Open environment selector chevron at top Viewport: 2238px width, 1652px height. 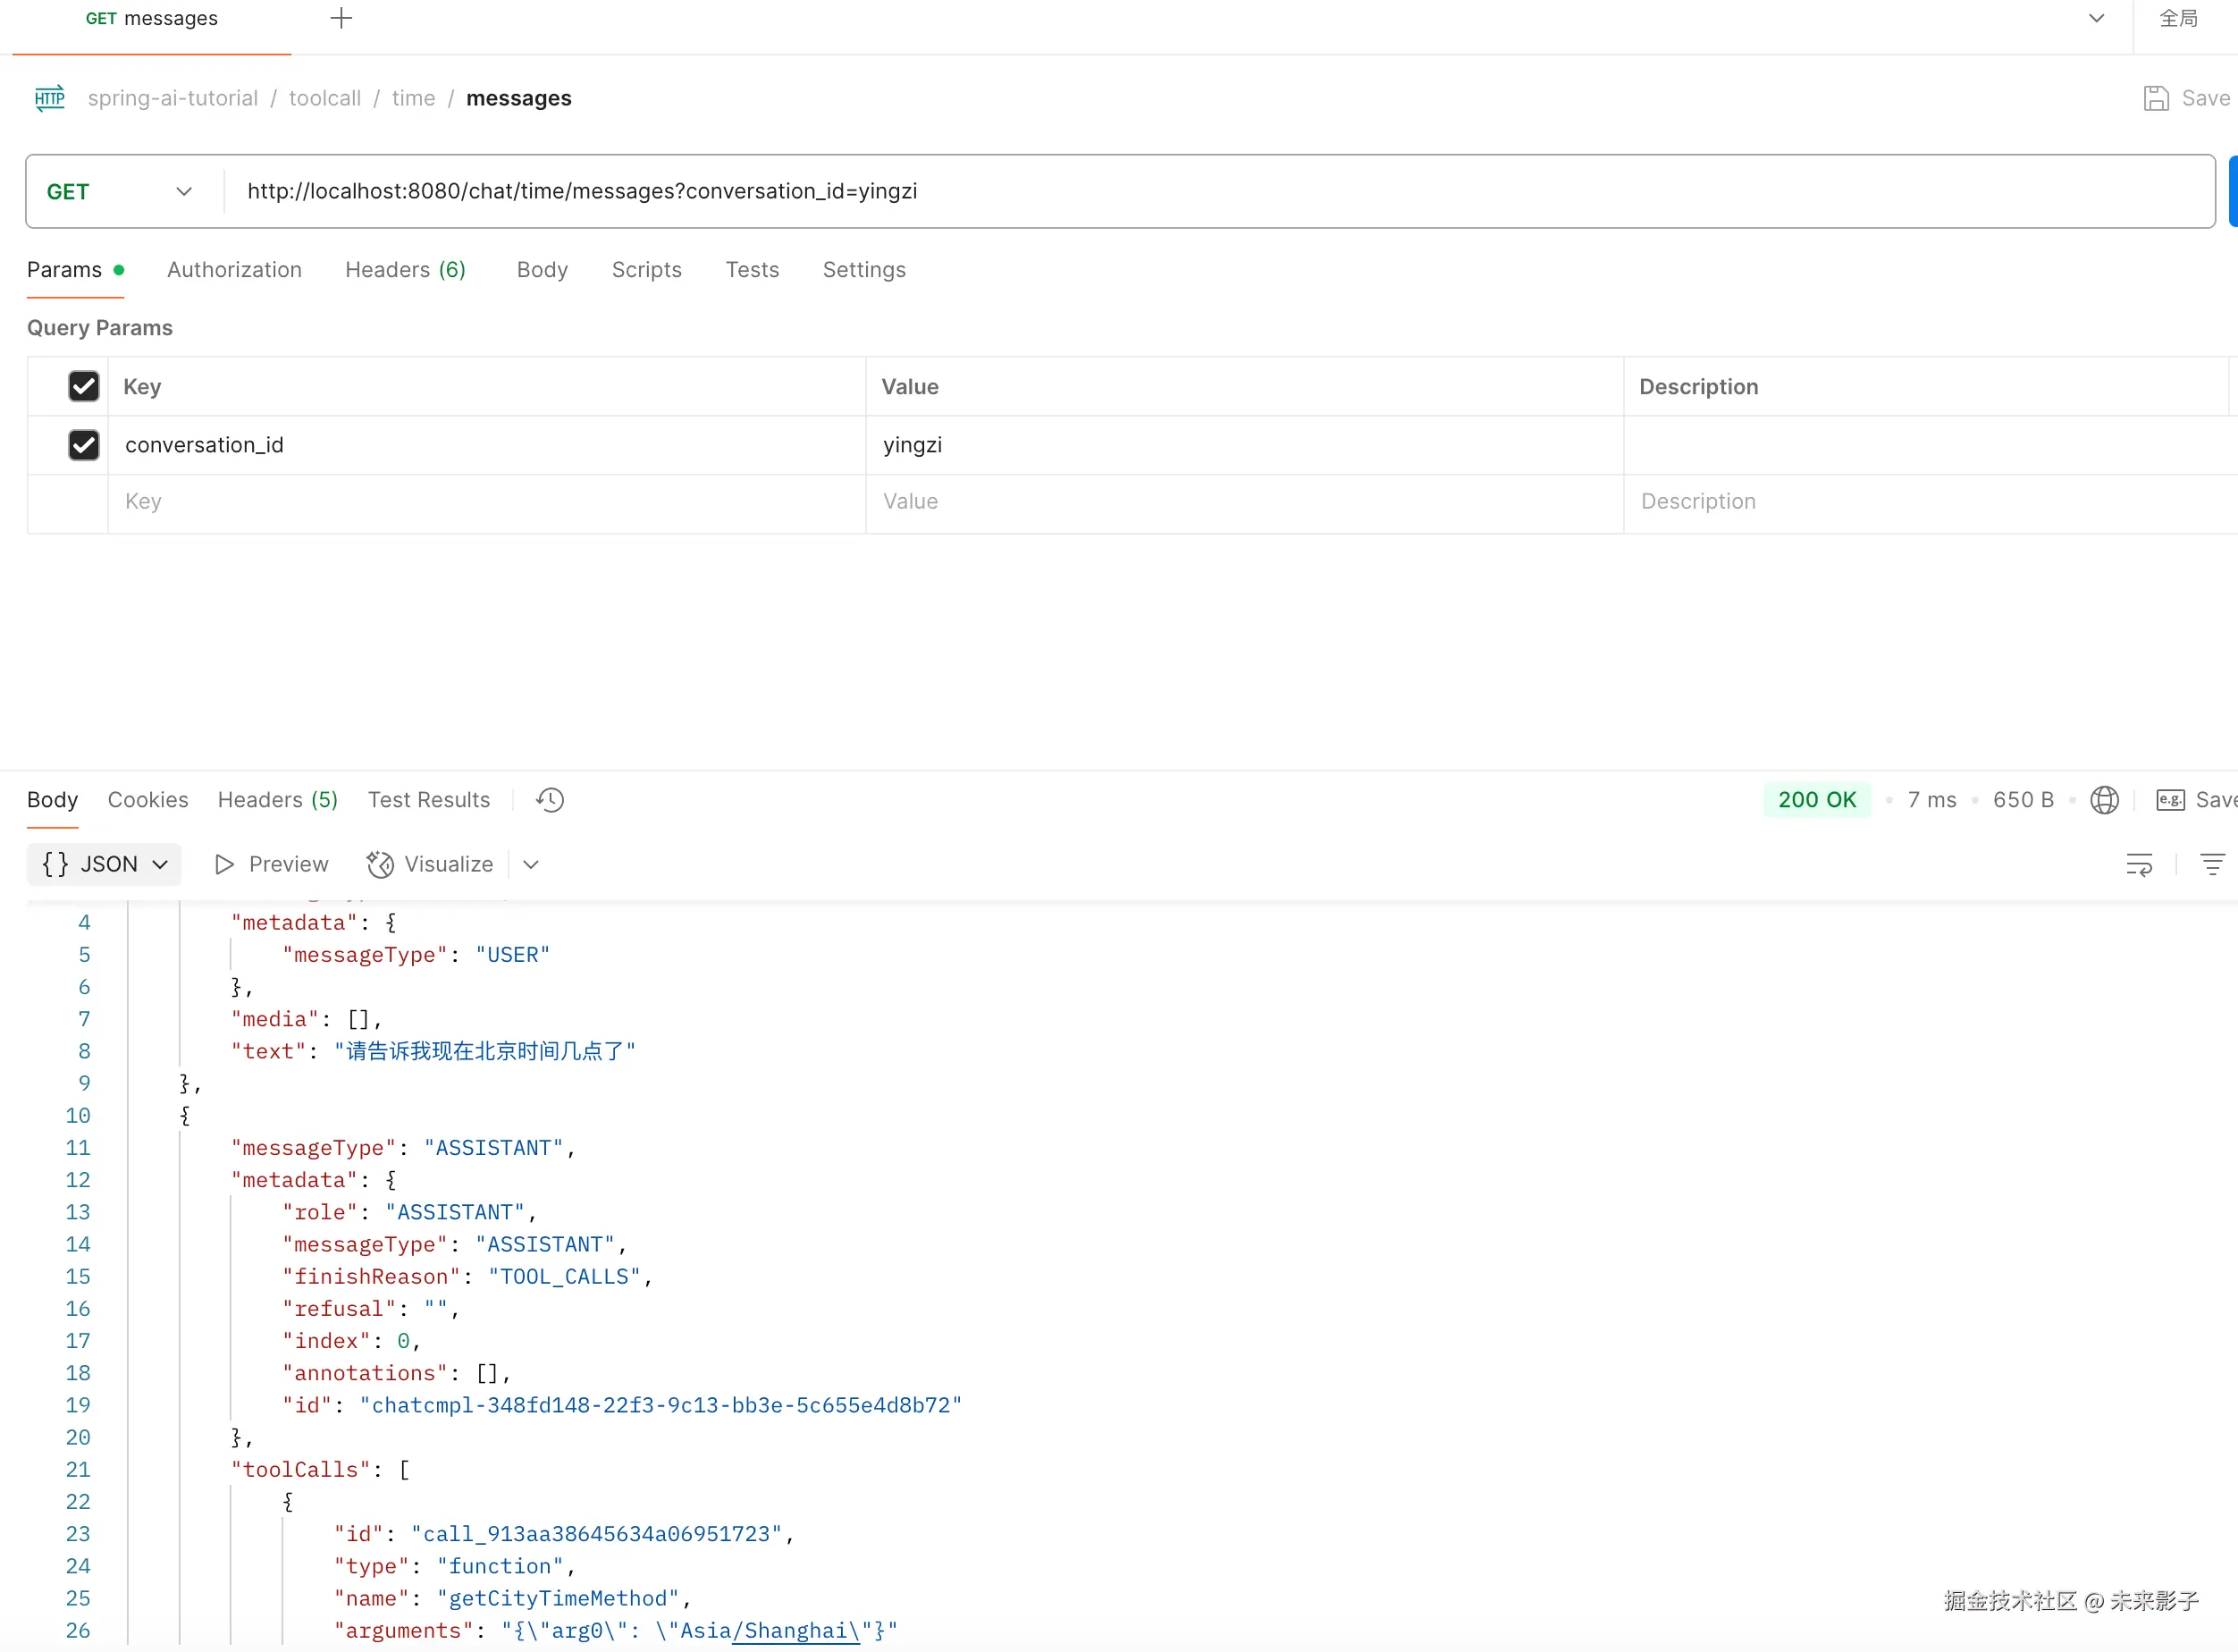click(x=2097, y=18)
